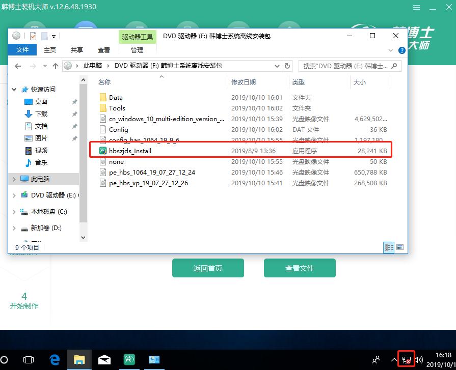The image size is (456, 370).
Task: Open the 文件 menu in Explorer
Action: point(22,50)
